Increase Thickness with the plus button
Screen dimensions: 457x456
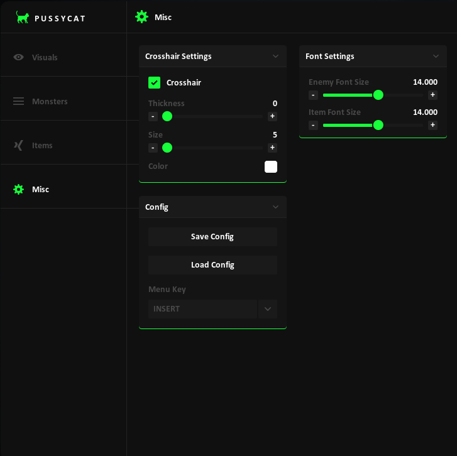[272, 116]
